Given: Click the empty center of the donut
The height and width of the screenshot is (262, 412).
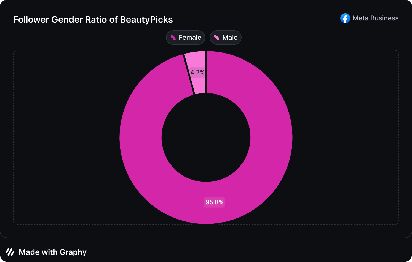Looking at the screenshot, I should pyautogui.click(x=206, y=137).
